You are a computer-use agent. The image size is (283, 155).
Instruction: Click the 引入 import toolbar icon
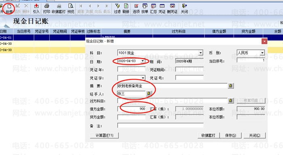36,8
